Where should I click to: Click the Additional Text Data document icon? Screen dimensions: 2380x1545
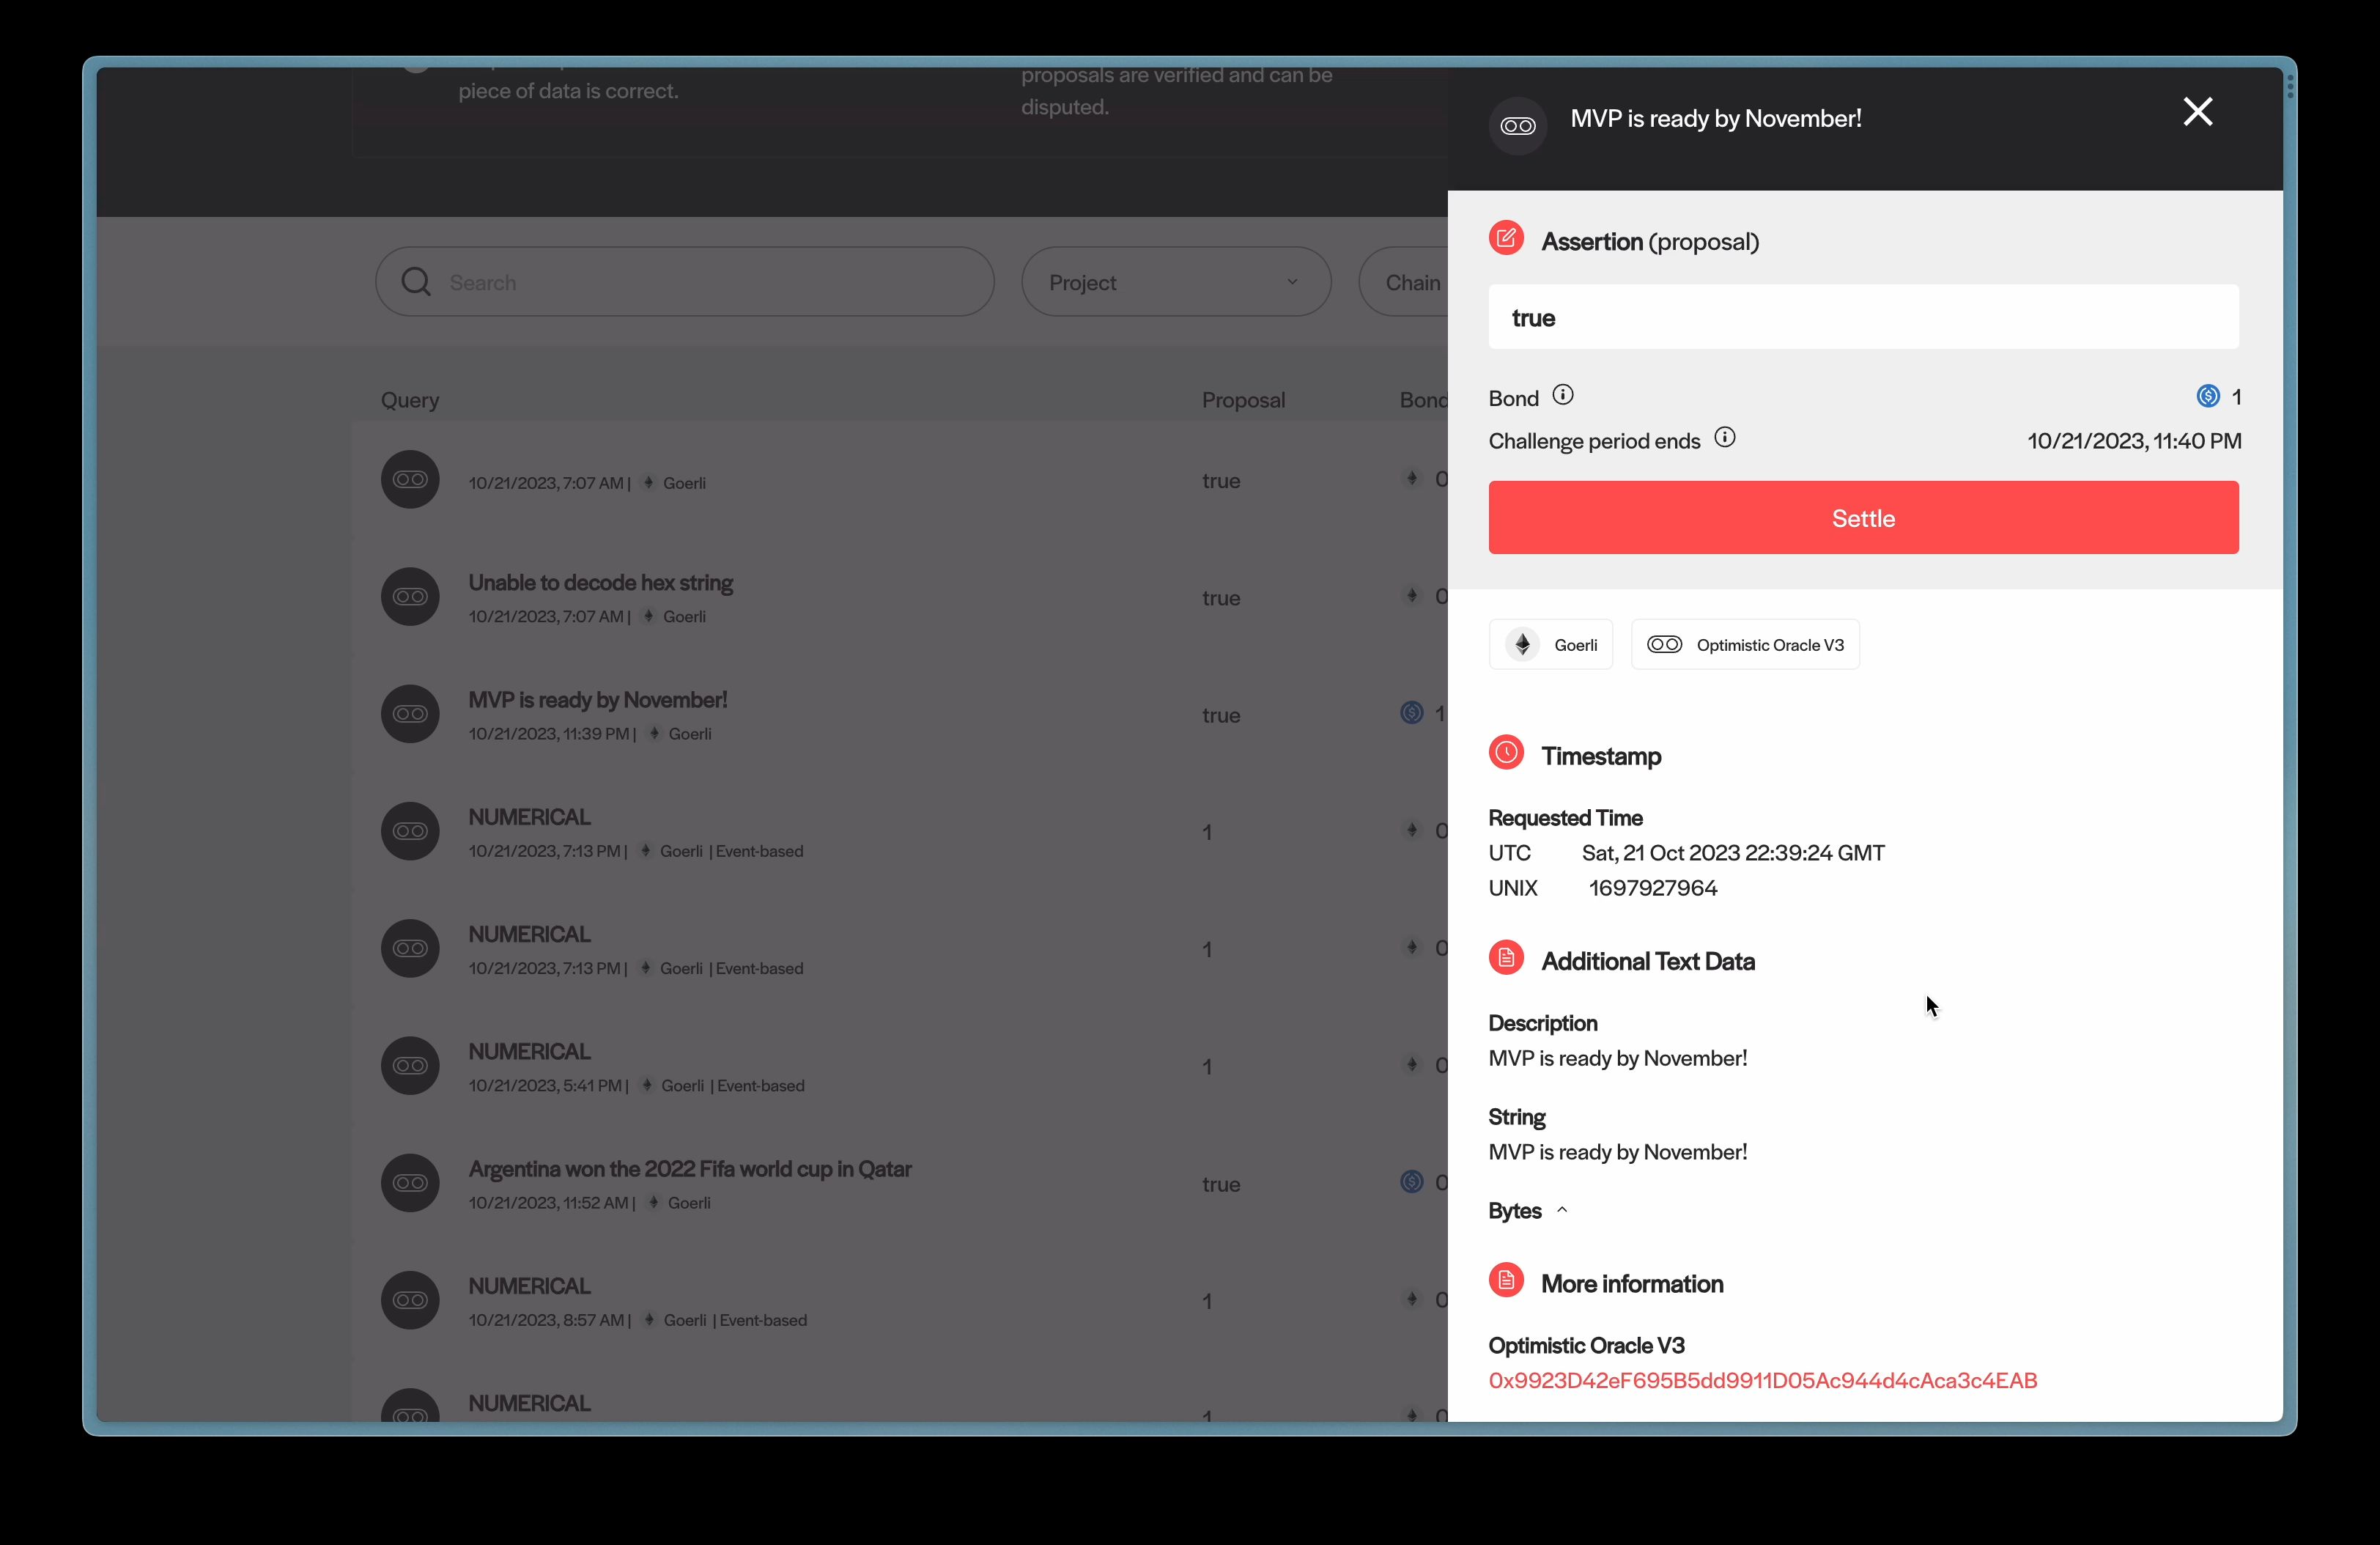click(x=1506, y=958)
